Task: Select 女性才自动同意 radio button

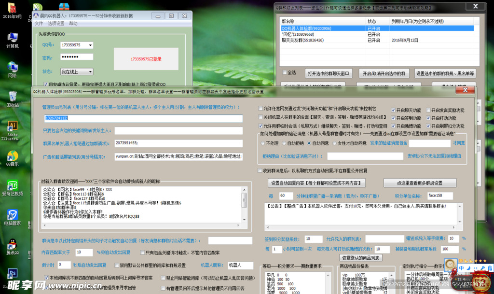Action: click(x=335, y=143)
